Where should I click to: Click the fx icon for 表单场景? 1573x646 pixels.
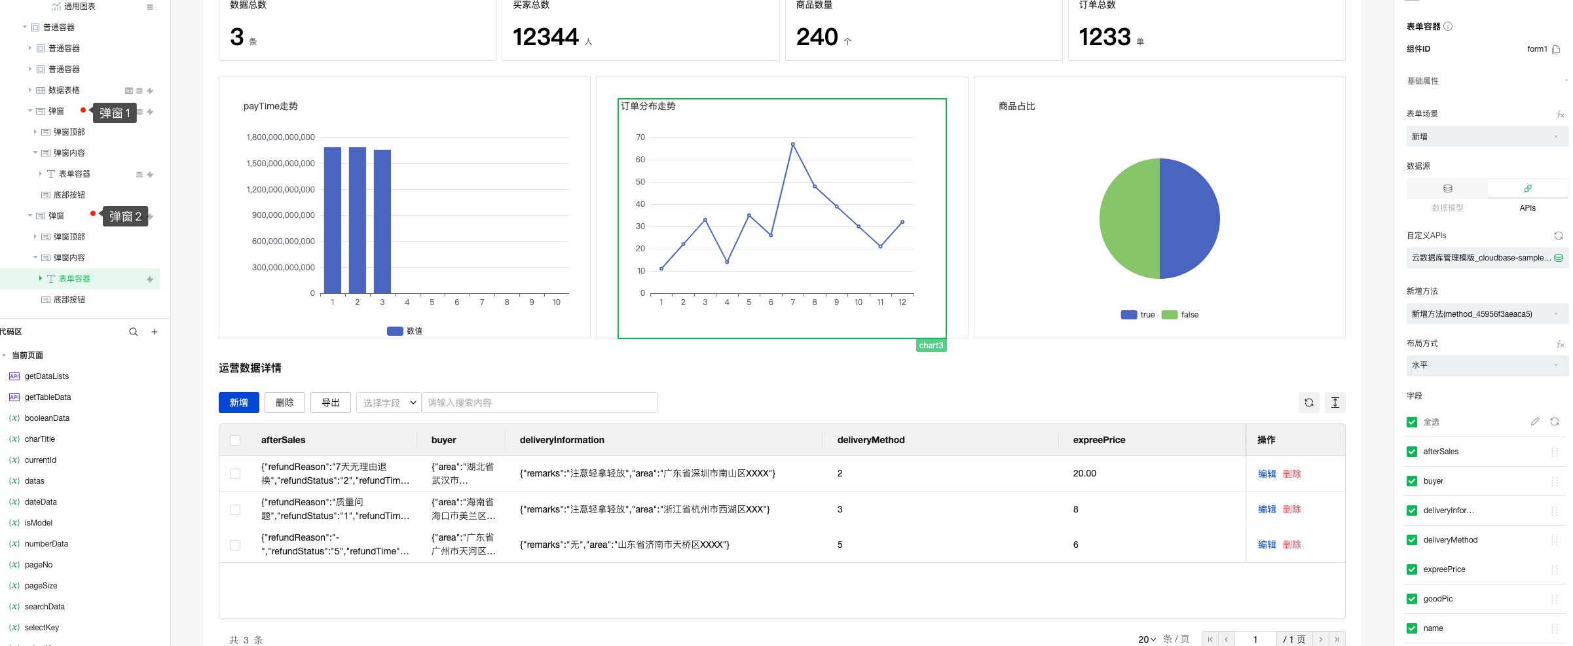click(x=1561, y=115)
